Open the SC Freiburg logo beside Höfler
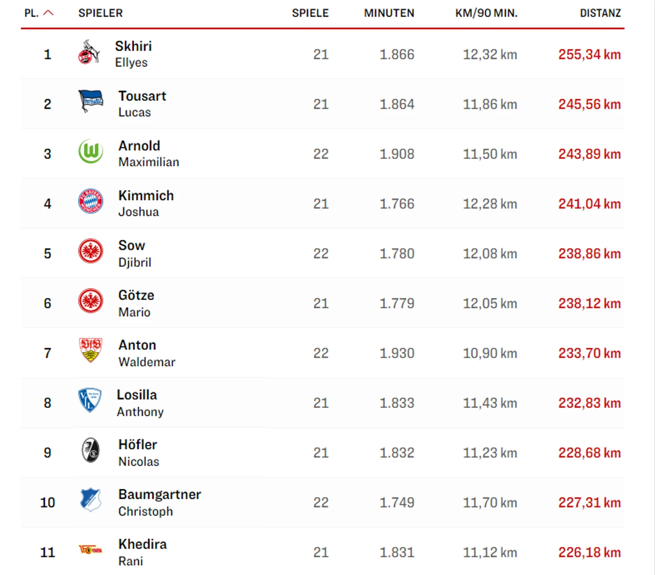The image size is (655, 575). click(x=91, y=450)
